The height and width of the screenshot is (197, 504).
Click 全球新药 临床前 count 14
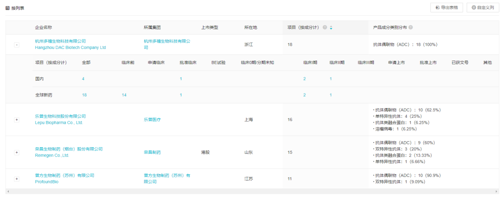click(124, 95)
